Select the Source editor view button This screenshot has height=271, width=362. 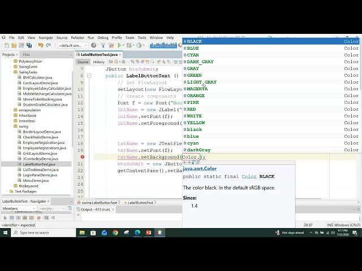pyautogui.click(x=83, y=62)
